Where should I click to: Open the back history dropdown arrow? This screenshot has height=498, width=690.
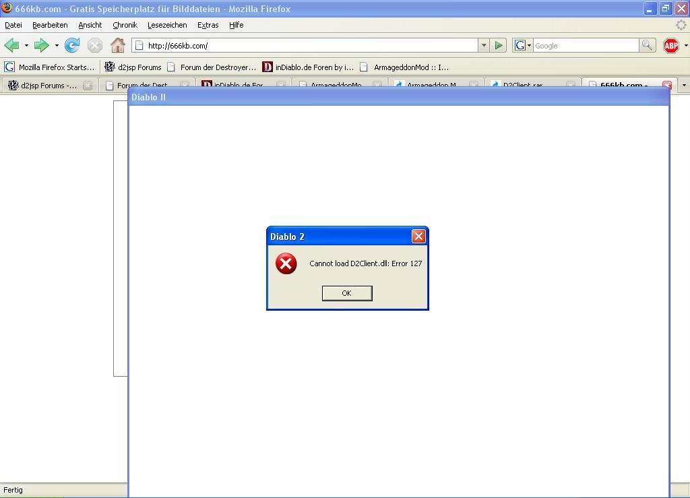click(x=26, y=46)
